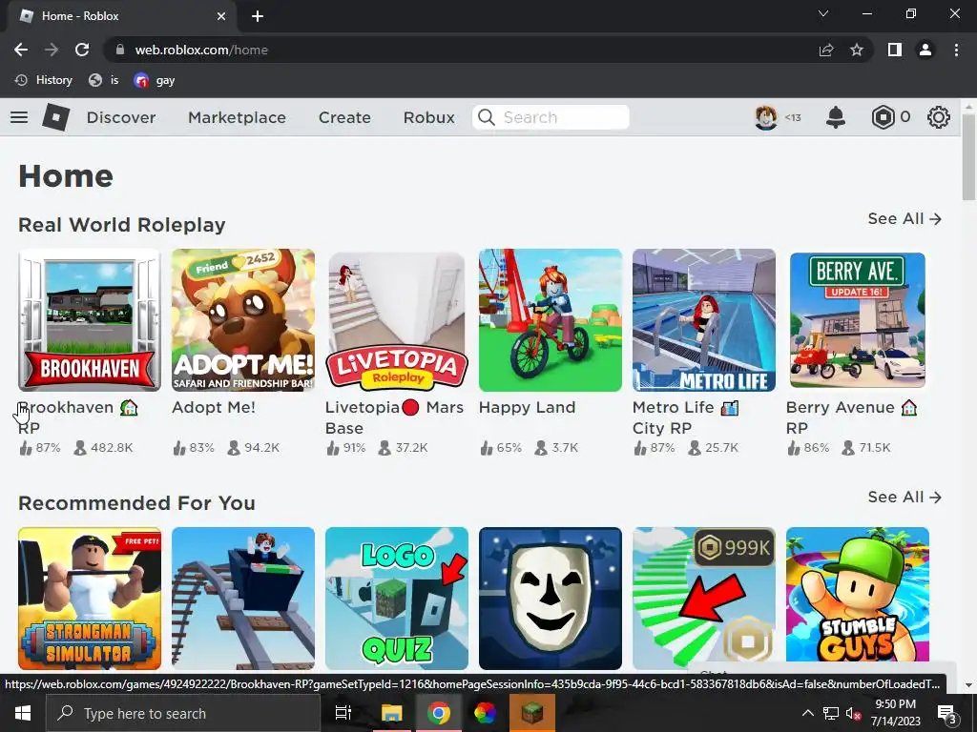Click the Windows taskbar search box
Viewport: 977px width, 732px height.
click(x=182, y=713)
